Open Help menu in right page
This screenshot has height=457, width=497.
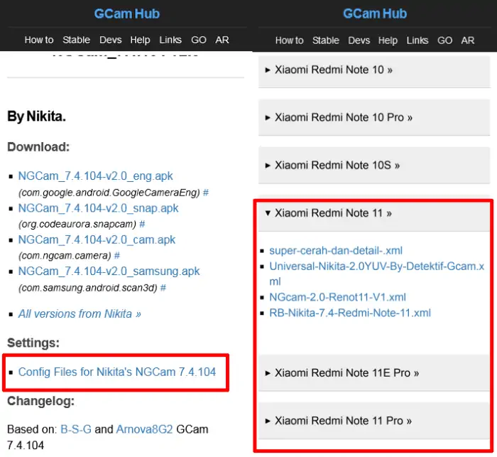pos(388,41)
